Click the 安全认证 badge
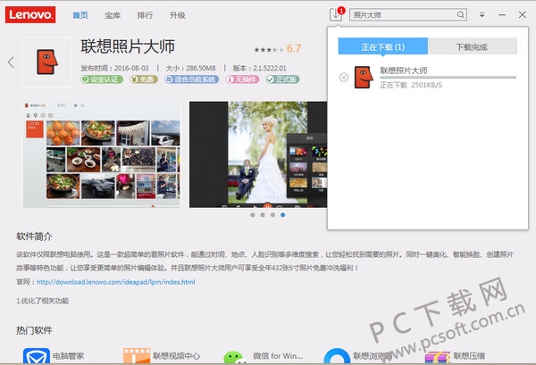 (x=102, y=79)
